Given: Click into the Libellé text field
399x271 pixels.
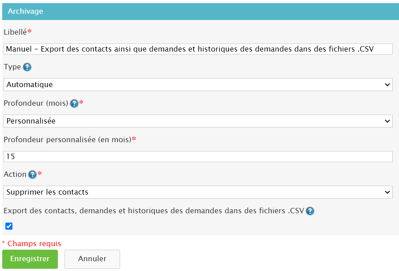Looking at the screenshot, I should click(x=198, y=49).
